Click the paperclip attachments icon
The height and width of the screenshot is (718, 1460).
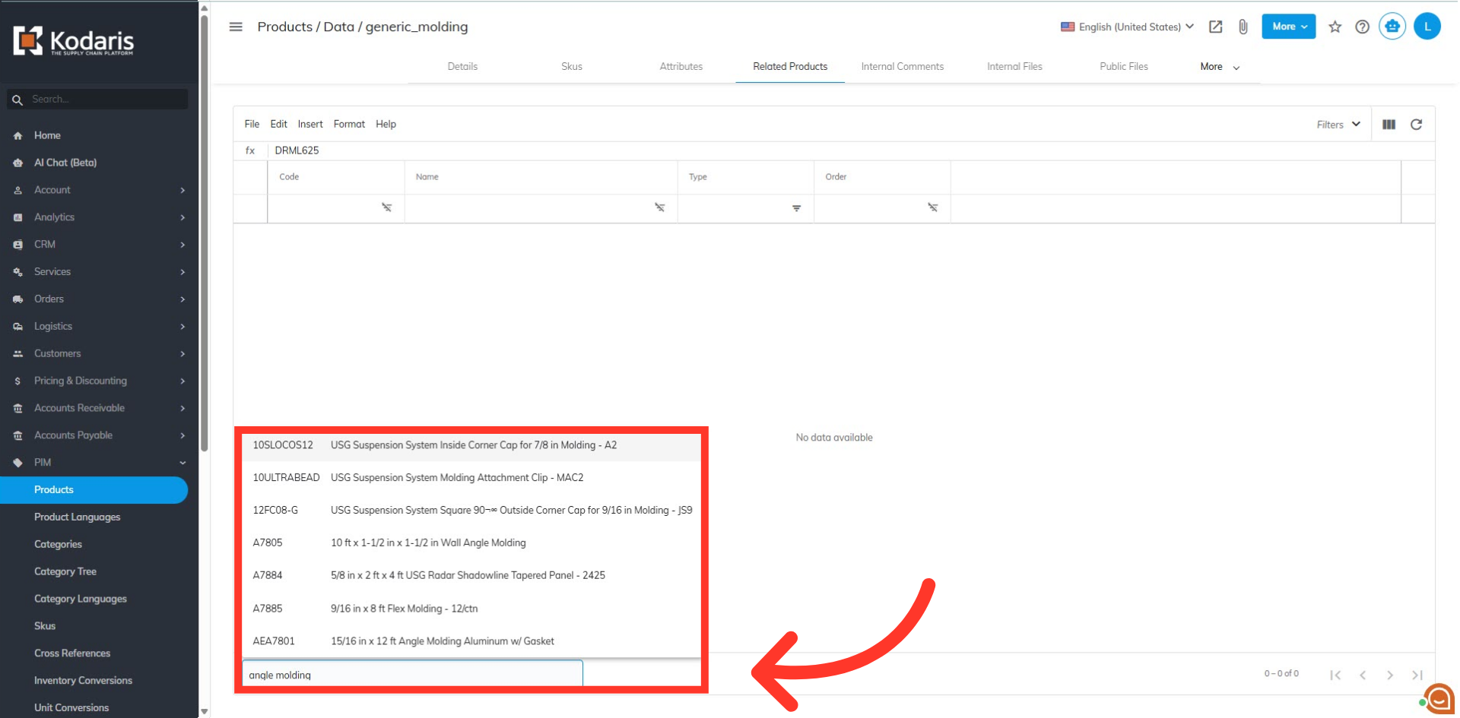click(1243, 27)
